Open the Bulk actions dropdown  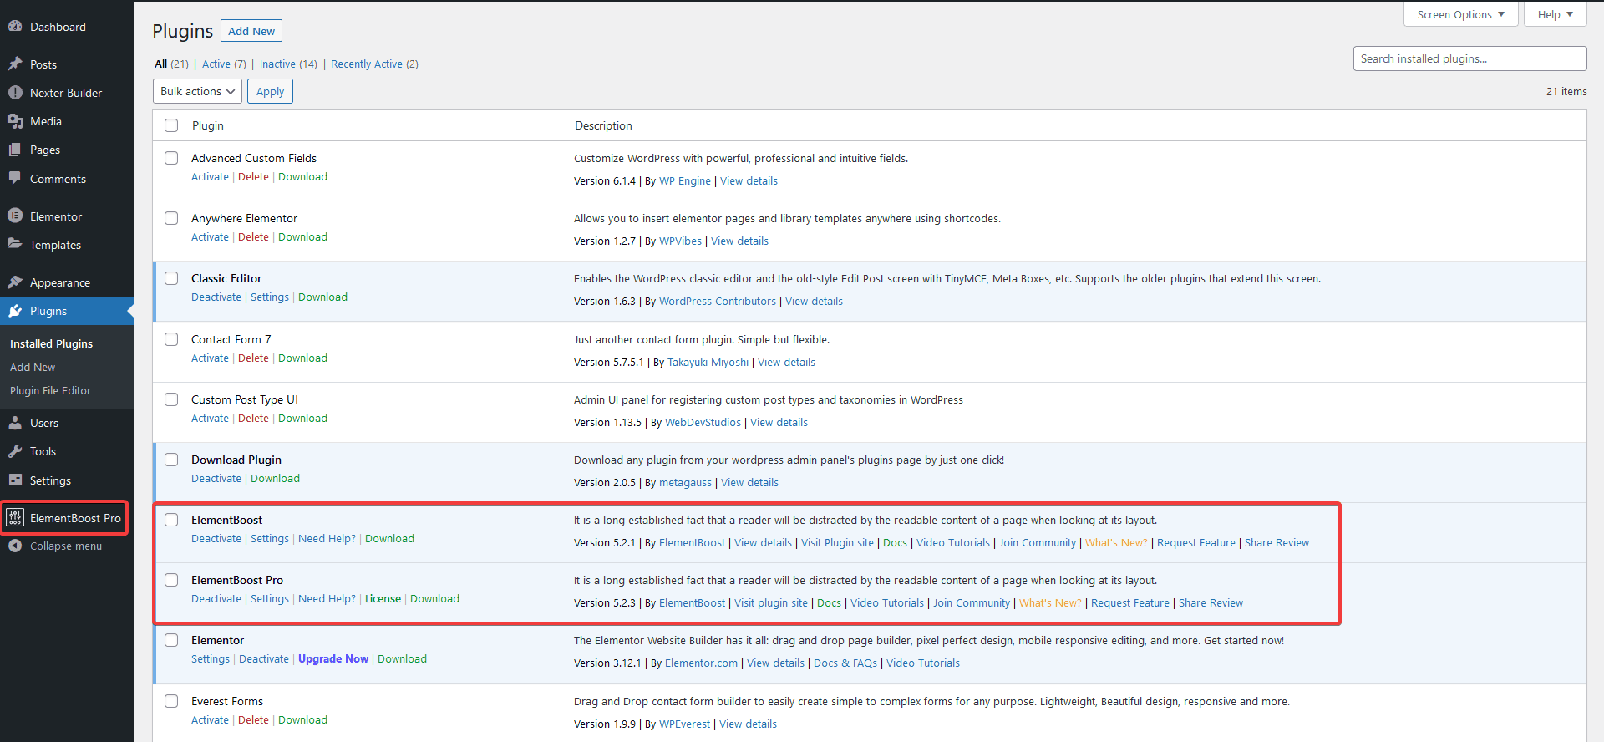197,91
